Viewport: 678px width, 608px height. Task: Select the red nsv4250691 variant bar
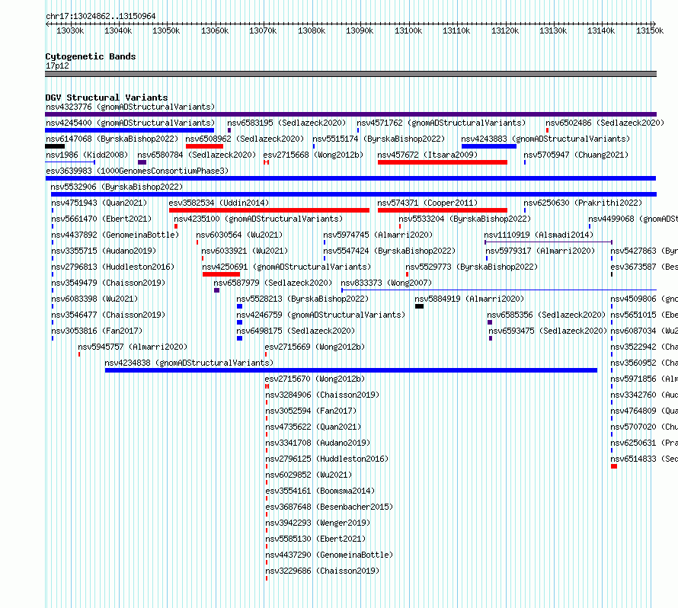(x=221, y=274)
